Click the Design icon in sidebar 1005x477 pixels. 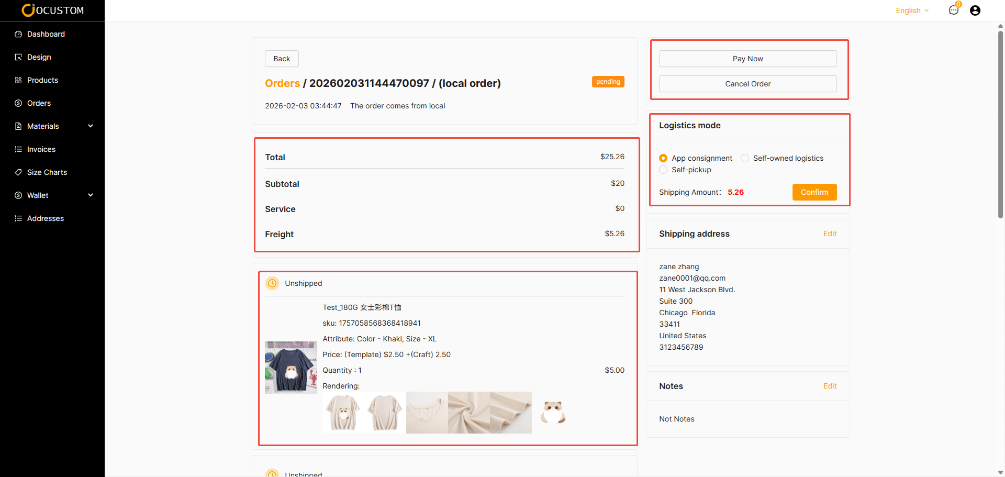pyautogui.click(x=18, y=57)
